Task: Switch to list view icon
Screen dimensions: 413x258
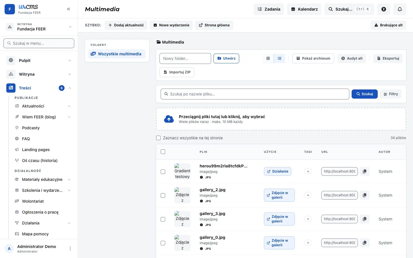Action: tap(280, 58)
